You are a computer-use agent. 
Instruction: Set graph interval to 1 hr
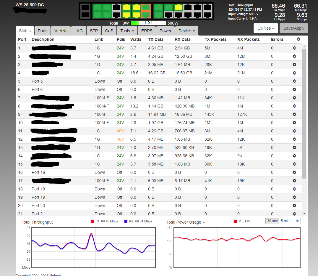[x=296, y=221]
